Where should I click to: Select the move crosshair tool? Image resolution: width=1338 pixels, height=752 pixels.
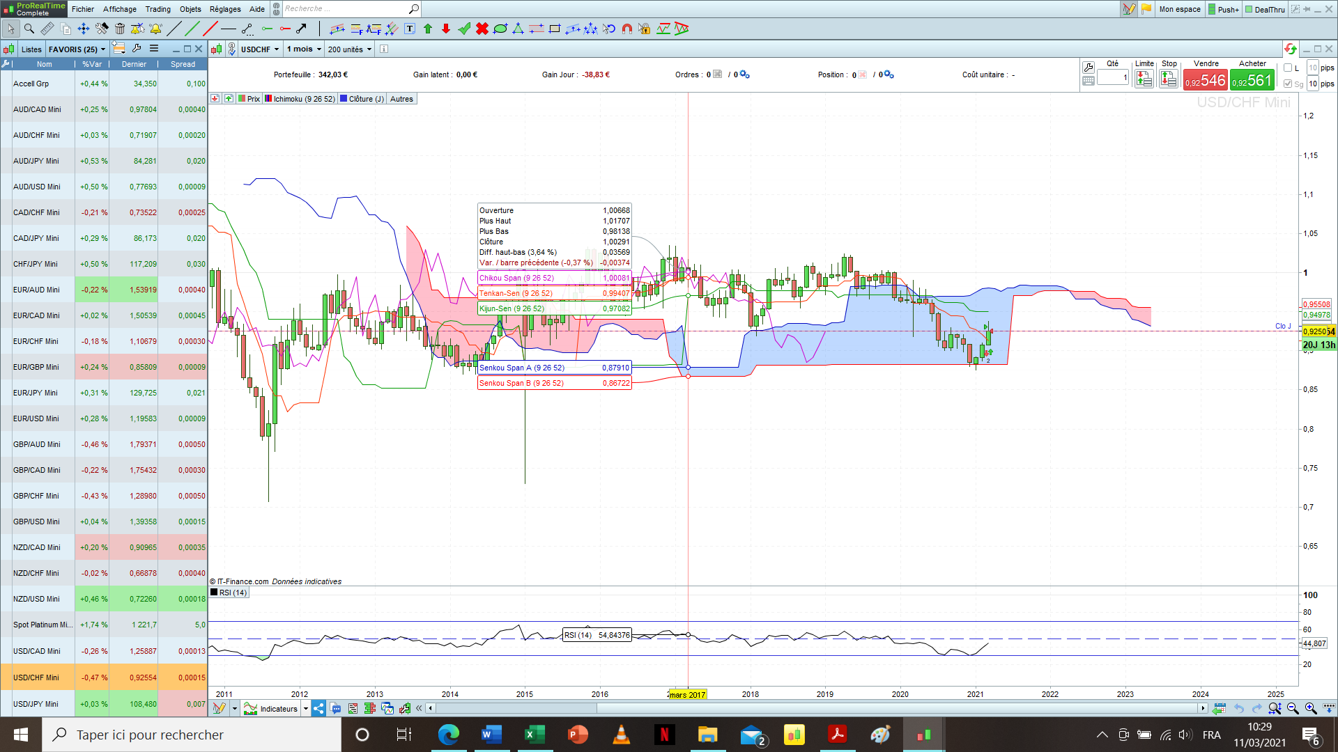tap(84, 29)
